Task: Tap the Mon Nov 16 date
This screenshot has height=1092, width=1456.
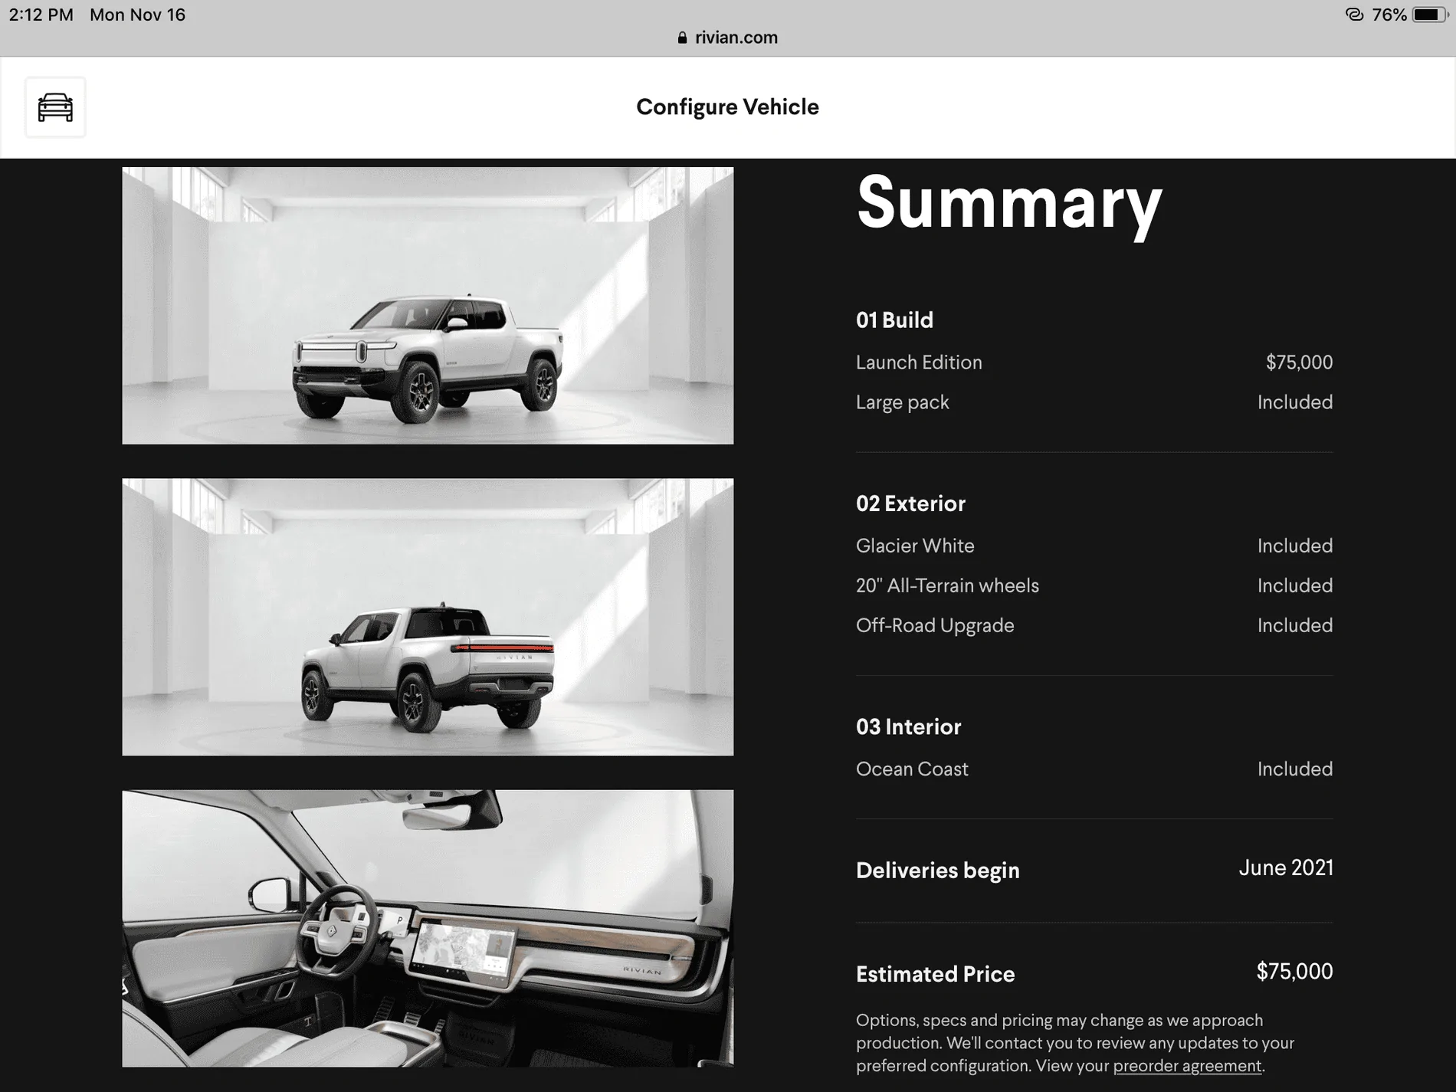Action: click(x=137, y=15)
